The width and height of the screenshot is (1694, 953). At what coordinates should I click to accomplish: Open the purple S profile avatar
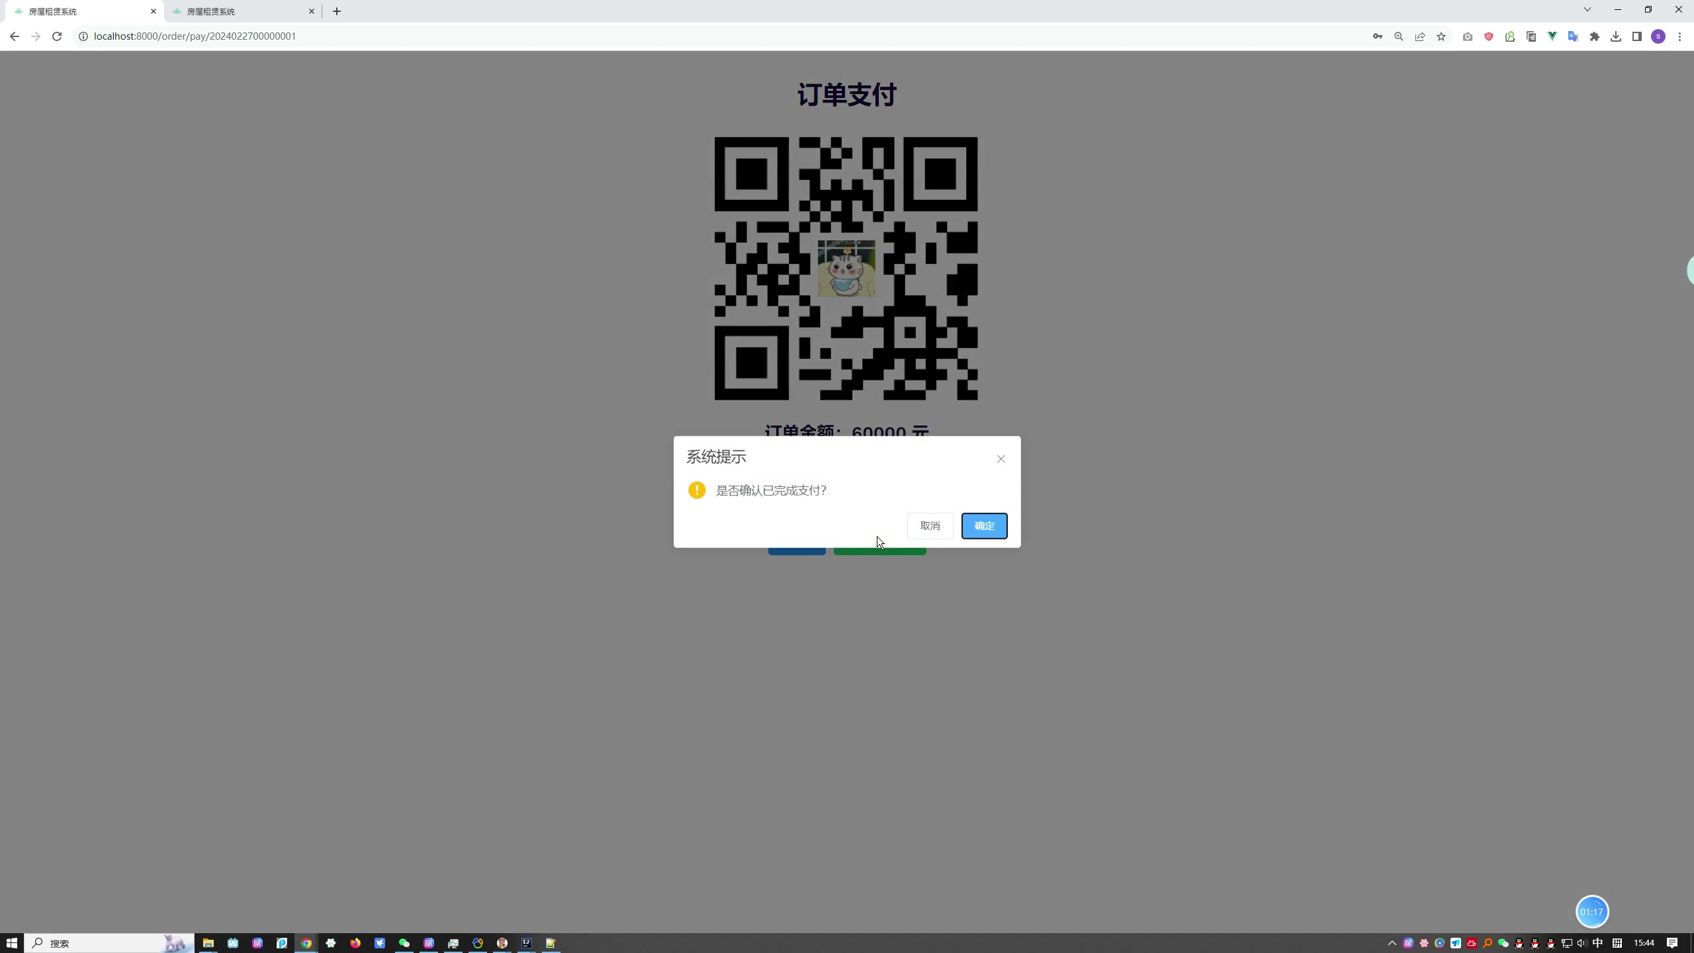(x=1658, y=36)
